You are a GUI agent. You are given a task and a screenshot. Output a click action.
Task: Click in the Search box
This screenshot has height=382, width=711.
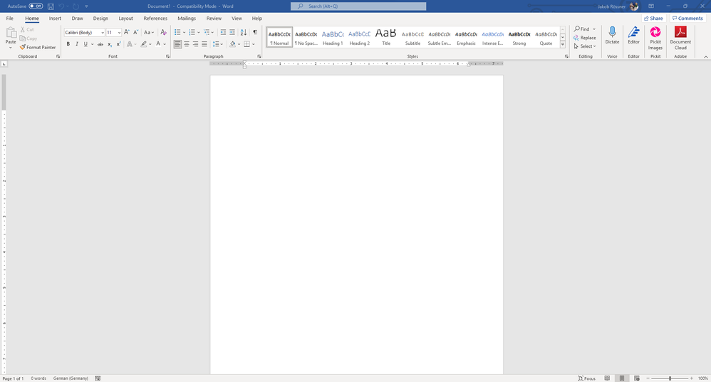(x=358, y=6)
